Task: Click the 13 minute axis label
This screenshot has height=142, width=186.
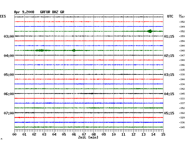Action: (x=143, y=135)
